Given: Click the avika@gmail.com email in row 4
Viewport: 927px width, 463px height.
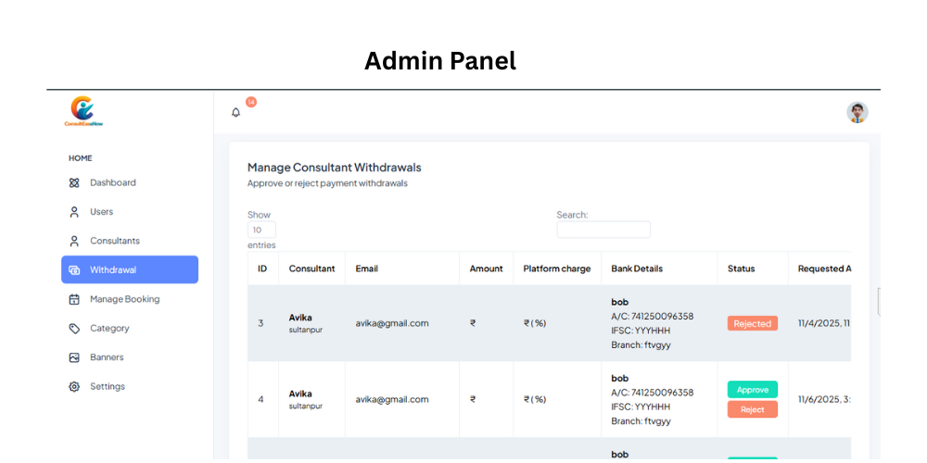Looking at the screenshot, I should click(392, 399).
